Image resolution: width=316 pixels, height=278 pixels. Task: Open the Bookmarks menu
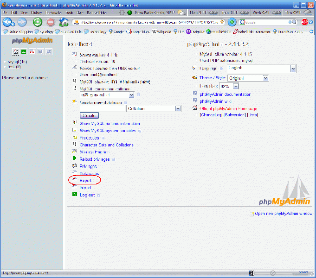point(53,13)
